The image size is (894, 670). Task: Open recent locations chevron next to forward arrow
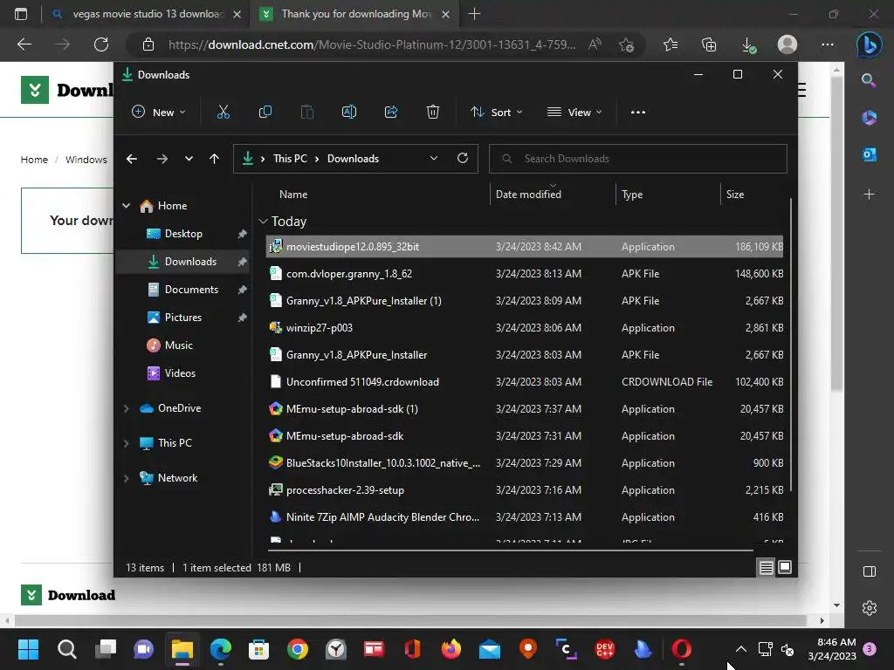pyautogui.click(x=189, y=159)
